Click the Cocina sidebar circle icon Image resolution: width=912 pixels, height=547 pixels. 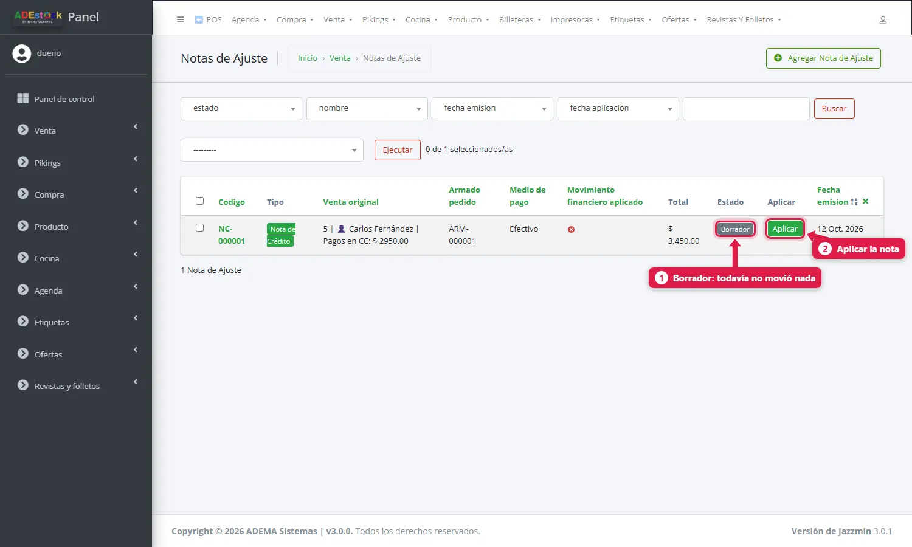[x=23, y=258]
